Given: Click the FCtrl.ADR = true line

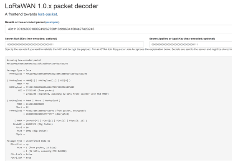Looking at the screenshot, I should [x=21, y=158].
